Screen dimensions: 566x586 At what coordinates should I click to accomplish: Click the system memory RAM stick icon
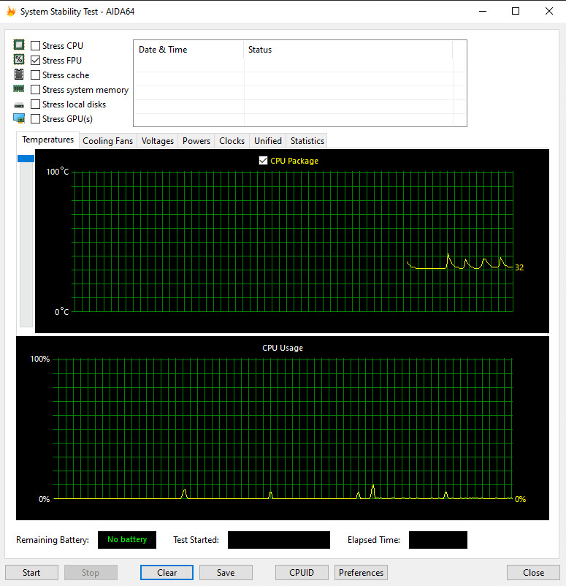[x=19, y=89]
